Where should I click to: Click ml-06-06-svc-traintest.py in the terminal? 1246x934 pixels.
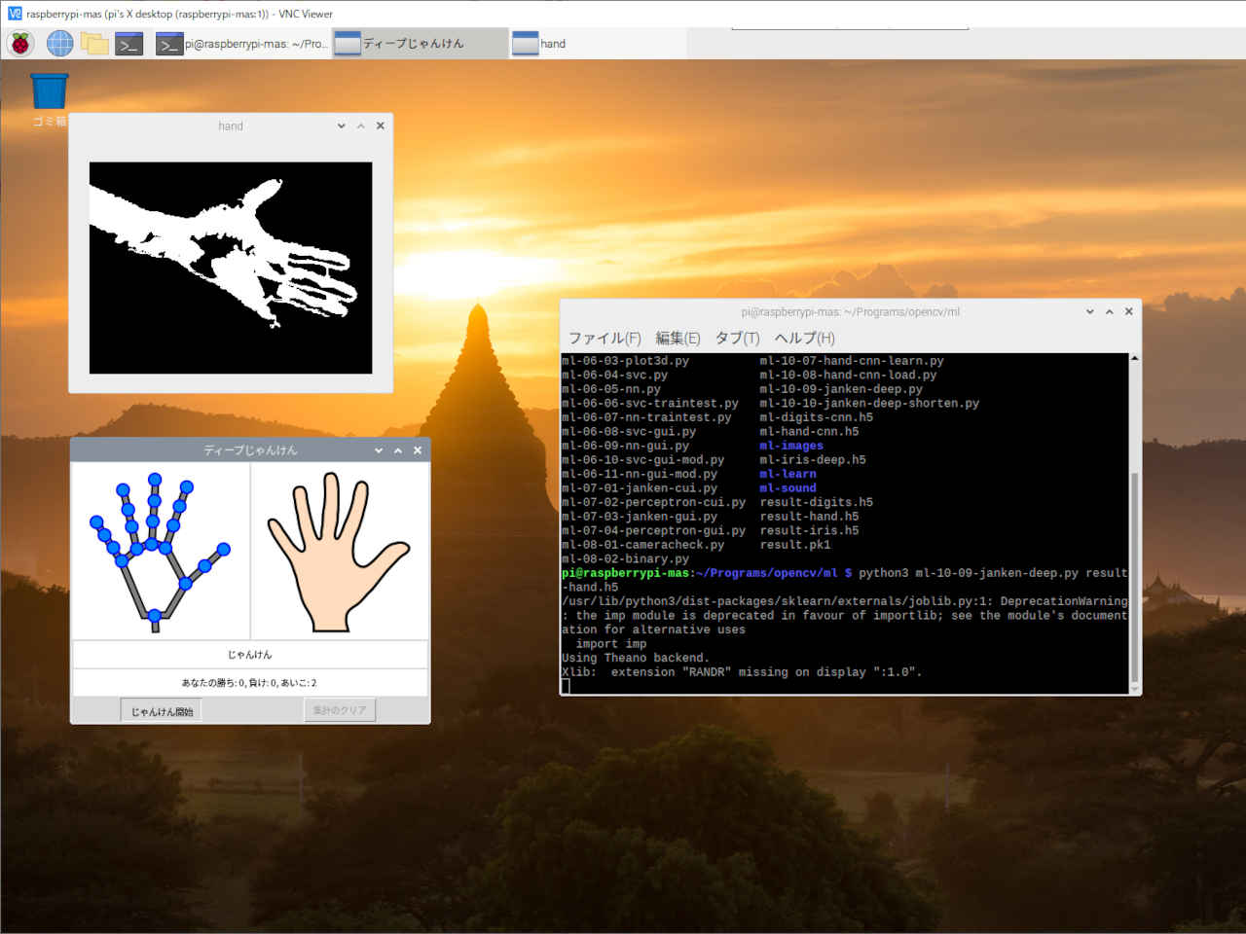pyautogui.click(x=650, y=403)
